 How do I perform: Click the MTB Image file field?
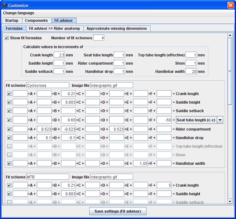pos(112,177)
